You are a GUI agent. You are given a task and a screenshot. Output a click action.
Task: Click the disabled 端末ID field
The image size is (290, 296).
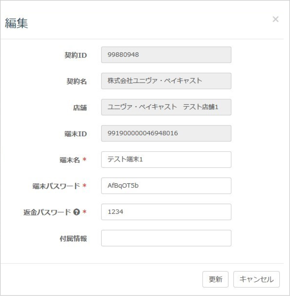click(166, 133)
